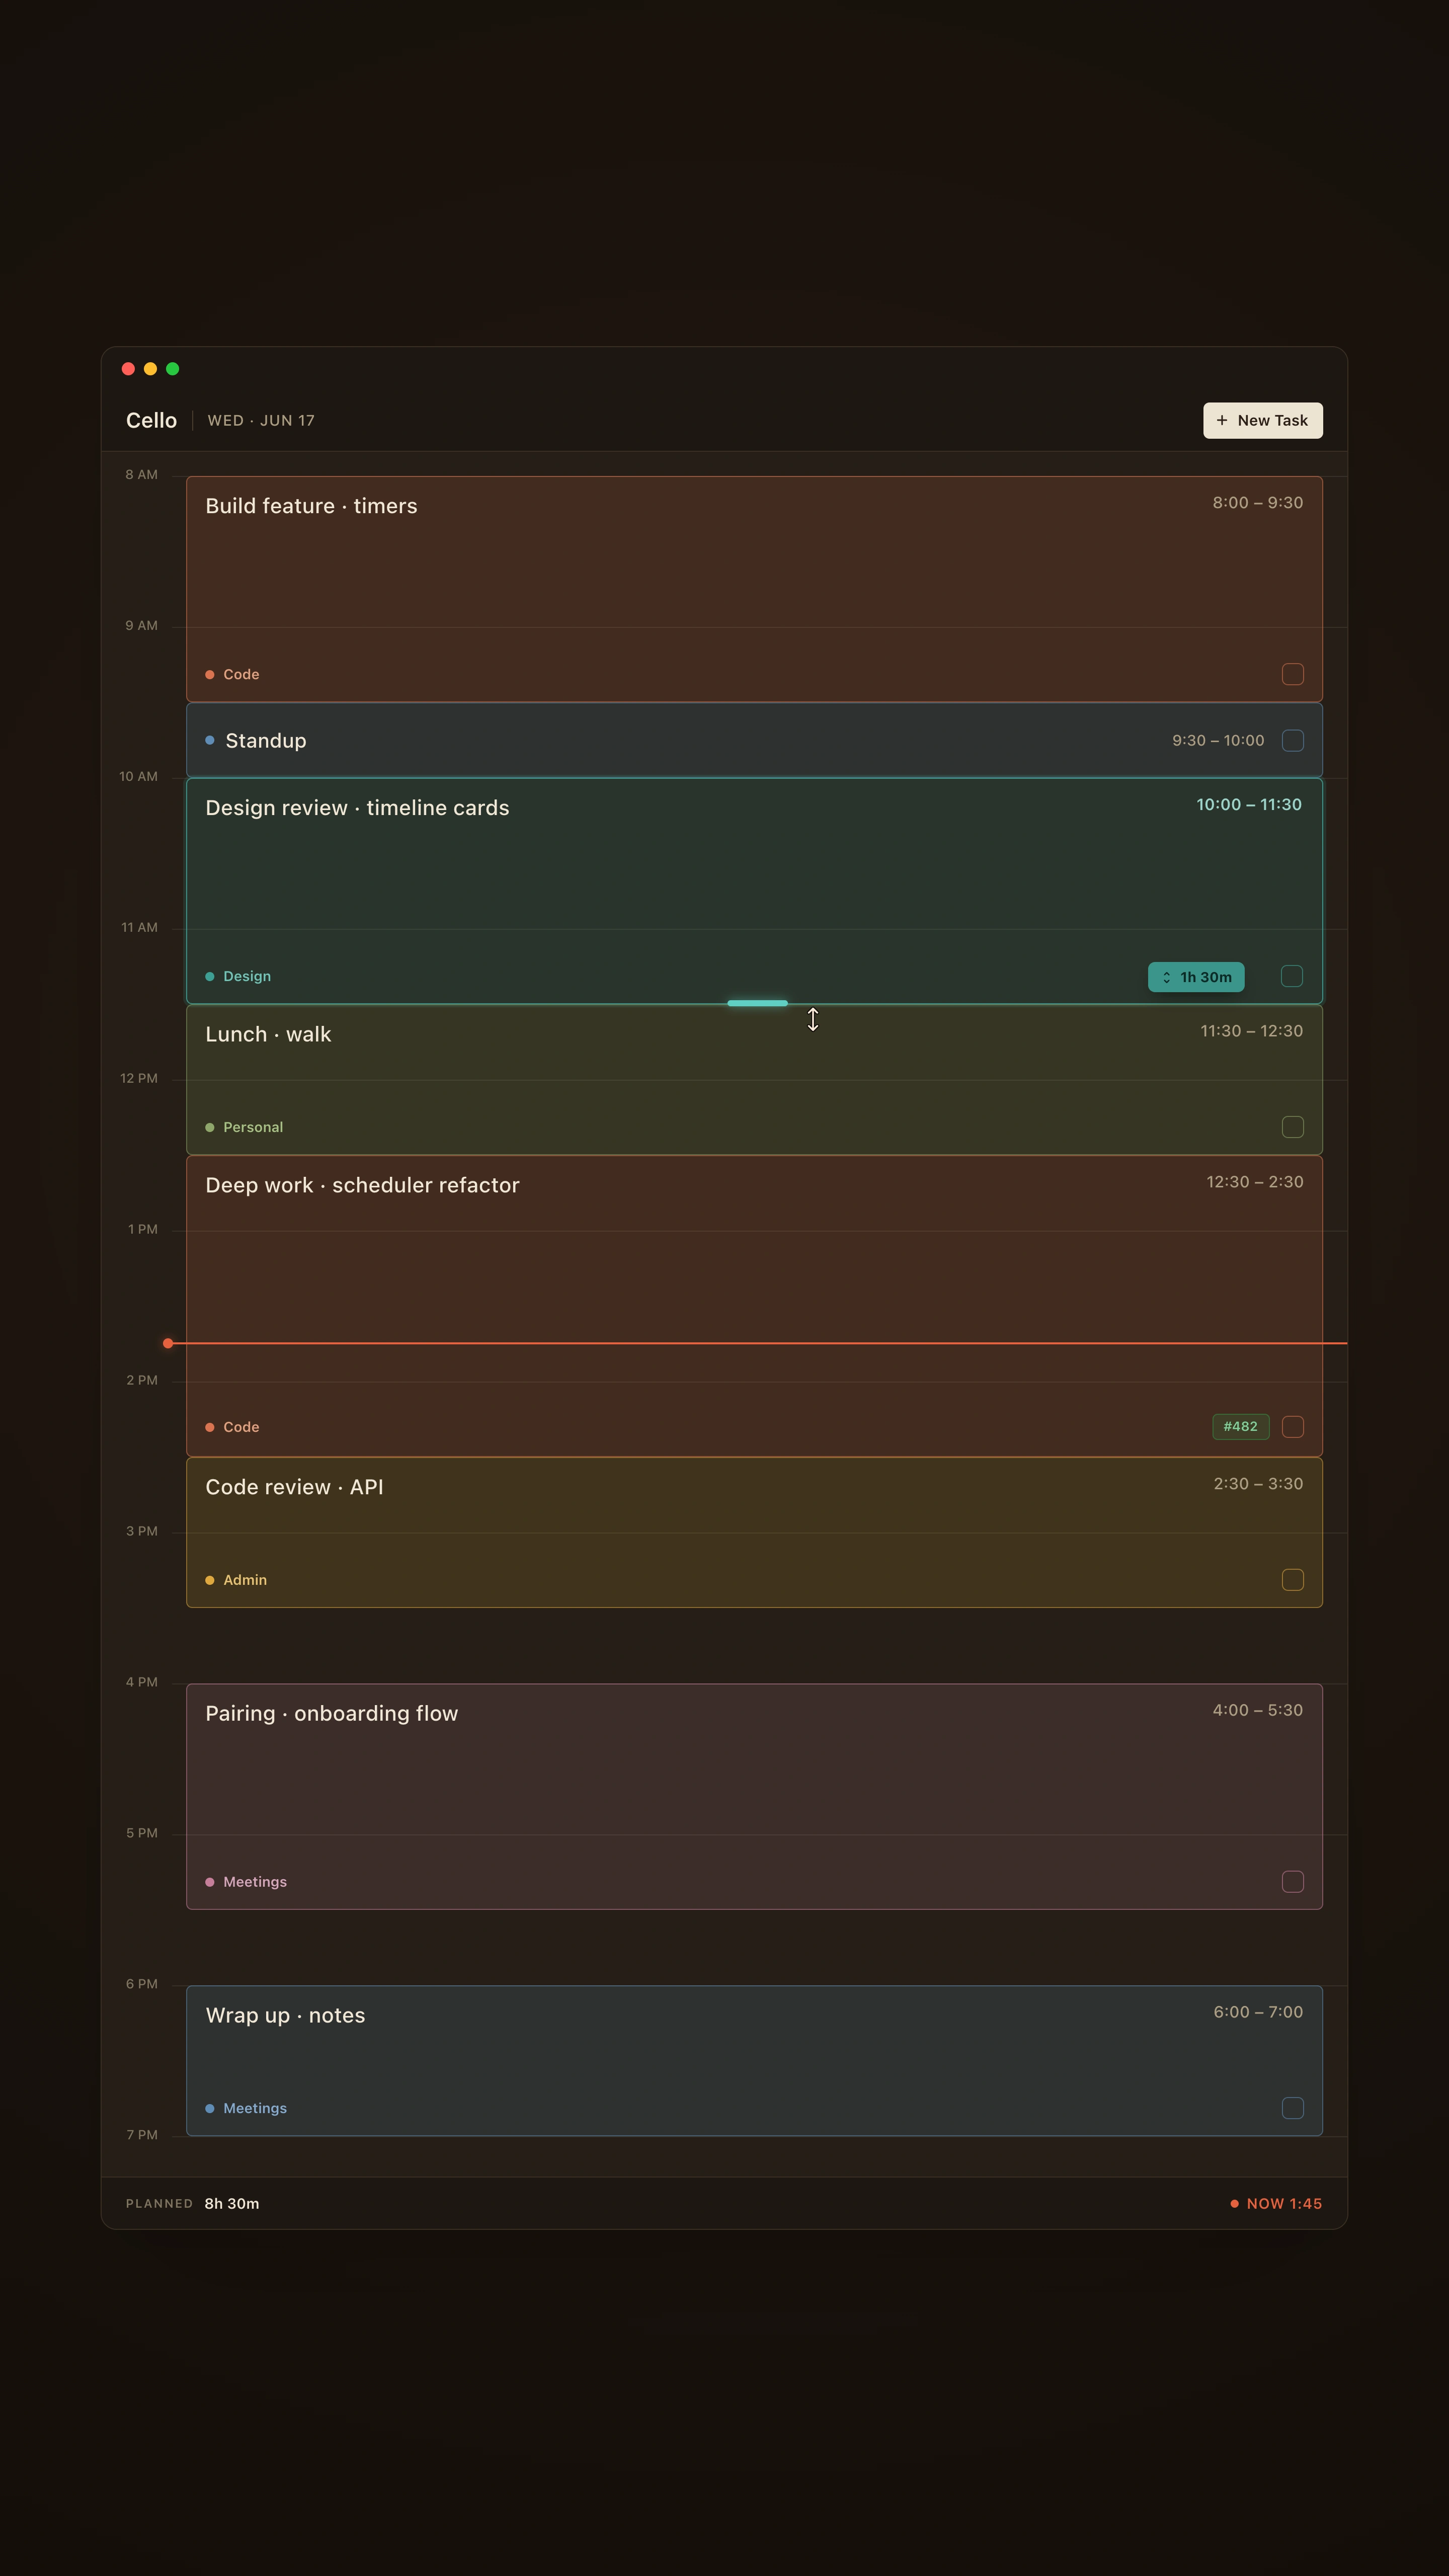The height and width of the screenshot is (2576, 1449).
Task: Click the New Task button
Action: [x=1262, y=420]
